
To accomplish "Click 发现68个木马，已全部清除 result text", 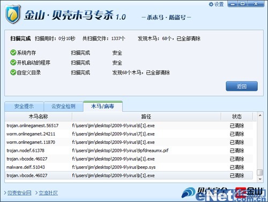I will (x=141, y=73).
